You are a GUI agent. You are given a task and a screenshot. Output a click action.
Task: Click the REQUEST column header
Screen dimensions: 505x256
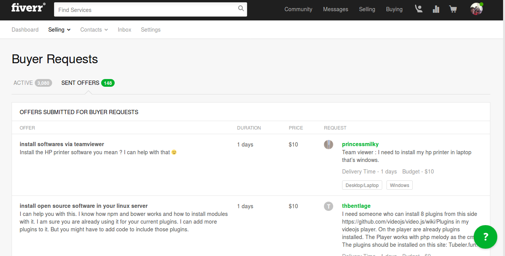[x=335, y=128]
